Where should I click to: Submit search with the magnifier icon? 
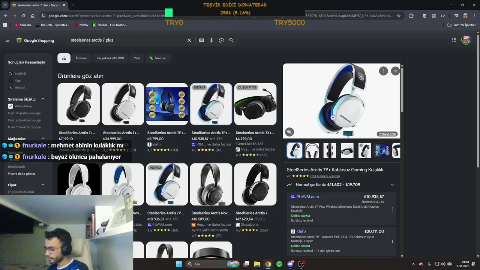tap(231, 40)
